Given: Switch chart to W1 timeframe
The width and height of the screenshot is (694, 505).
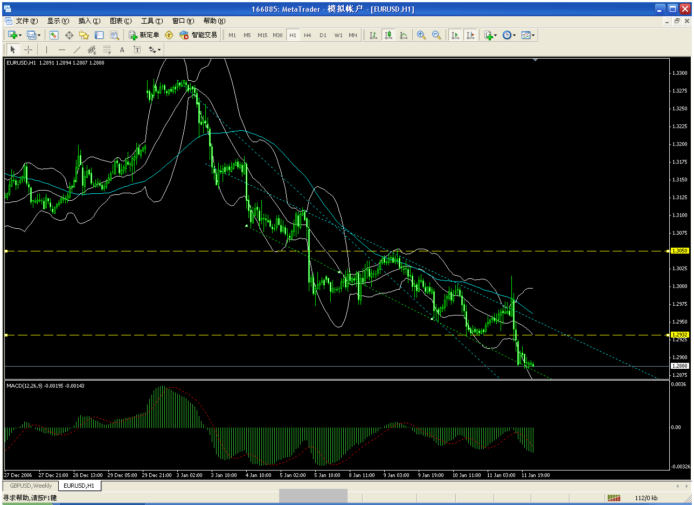Looking at the screenshot, I should (338, 35).
